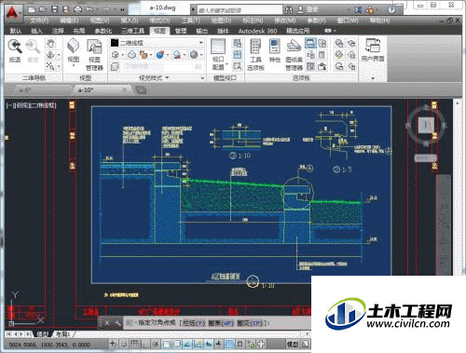Screen dimensions: 466x353
Task: Click the Print icon in quick access toolbar
Action: [77, 9]
